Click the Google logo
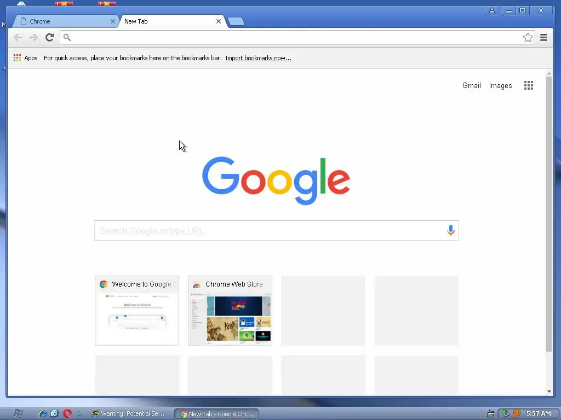 (276, 180)
